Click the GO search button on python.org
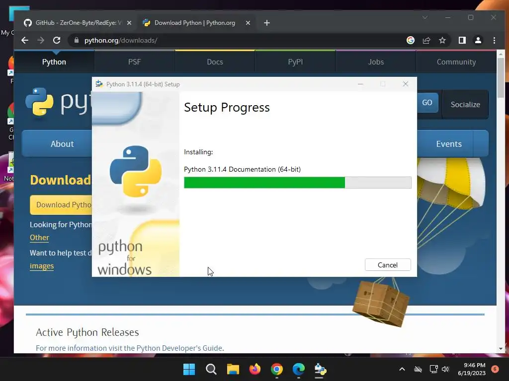 427,103
